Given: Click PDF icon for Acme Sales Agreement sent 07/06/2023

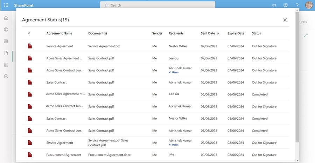Looking at the screenshot, I should point(30,58).
